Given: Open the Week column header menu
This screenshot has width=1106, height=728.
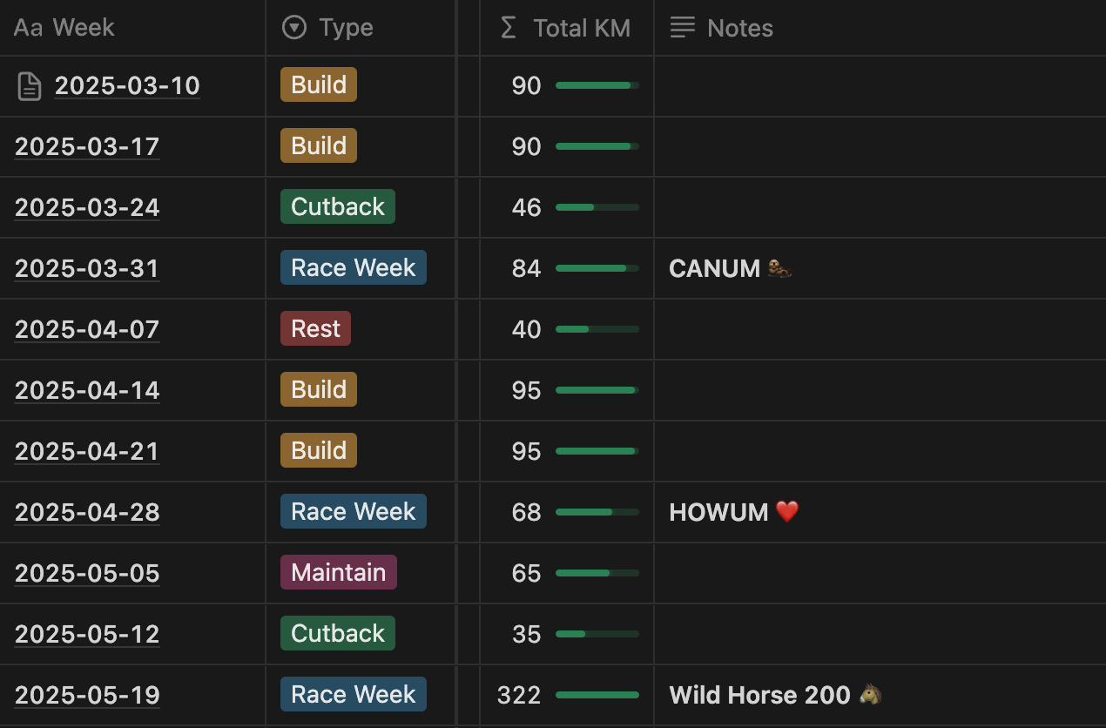Looking at the screenshot, I should 132,28.
